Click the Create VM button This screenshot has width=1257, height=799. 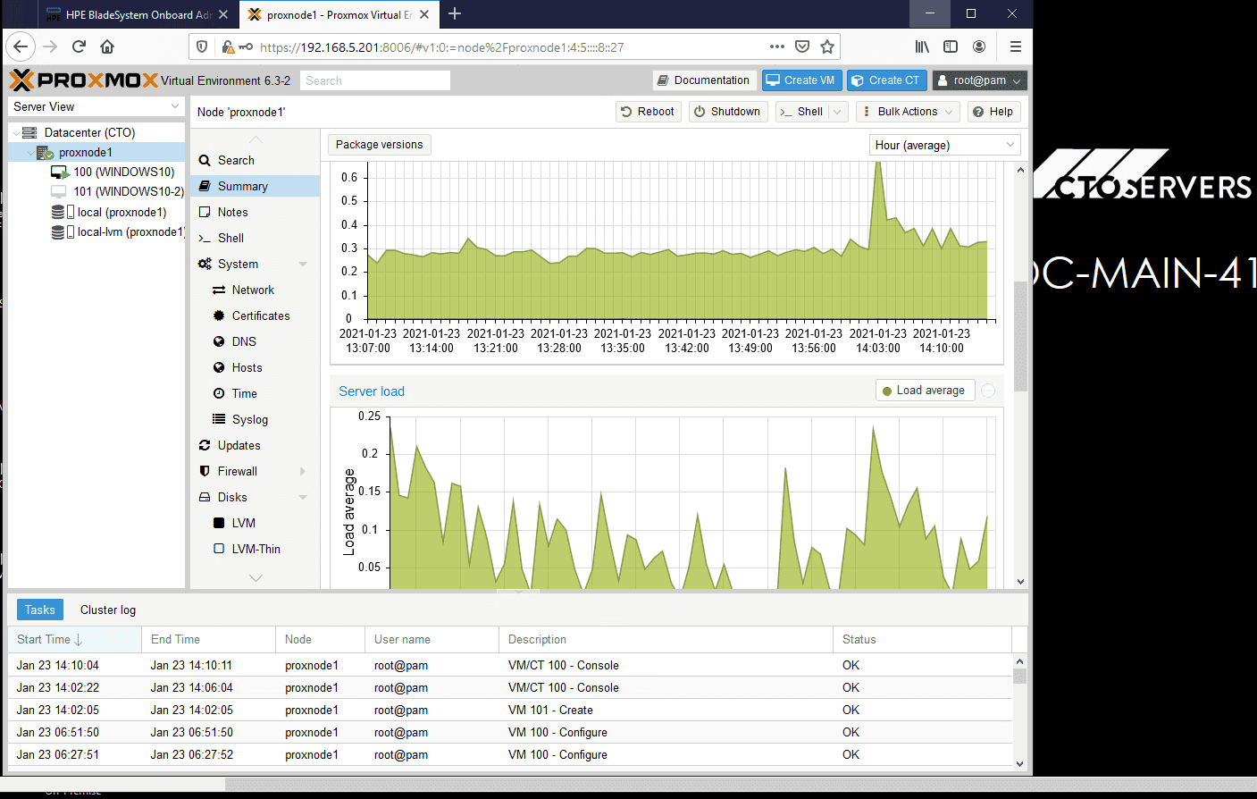[801, 80]
